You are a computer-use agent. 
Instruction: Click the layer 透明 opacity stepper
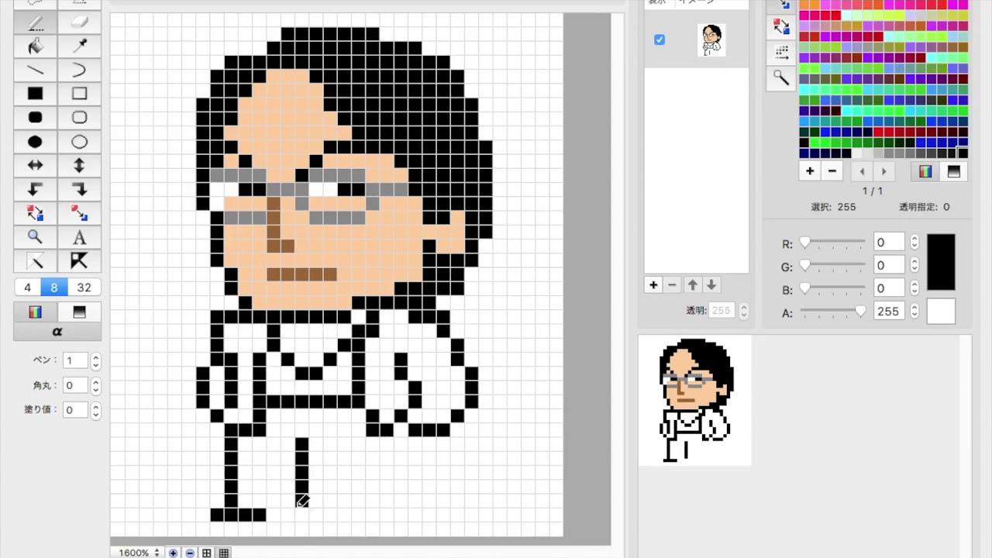(x=744, y=311)
